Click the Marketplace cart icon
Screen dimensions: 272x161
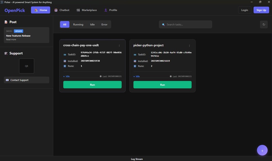tap(78, 10)
